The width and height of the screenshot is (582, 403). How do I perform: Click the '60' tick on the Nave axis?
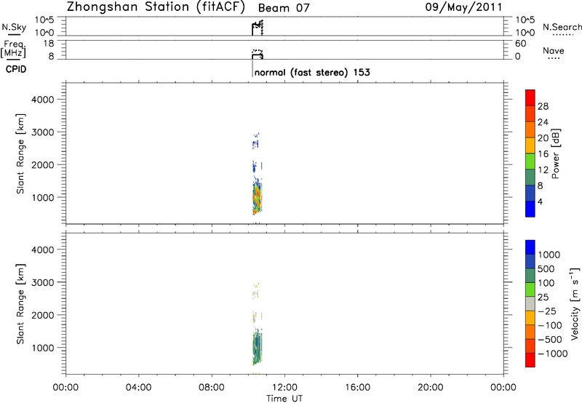pyautogui.click(x=520, y=44)
